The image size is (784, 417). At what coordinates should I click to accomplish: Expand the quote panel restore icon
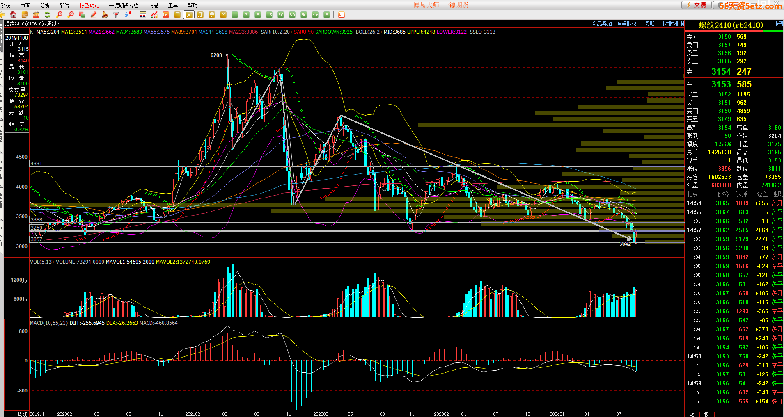click(x=779, y=24)
